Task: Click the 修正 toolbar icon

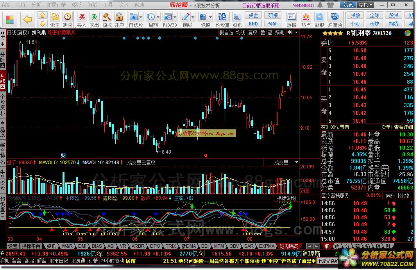Action: [55, 20]
